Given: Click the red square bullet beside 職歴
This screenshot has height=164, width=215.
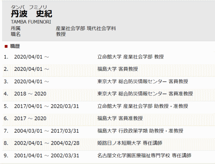Looking at the screenshot, I should coord(6,46).
